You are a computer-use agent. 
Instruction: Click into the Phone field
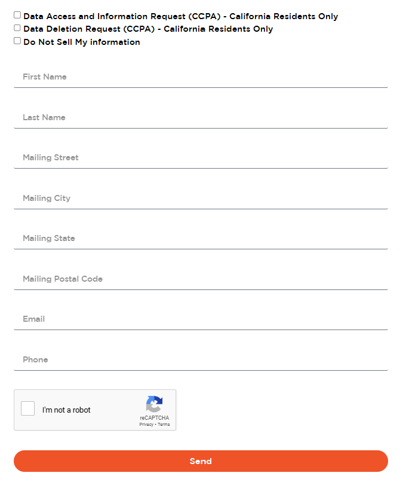[201, 360]
